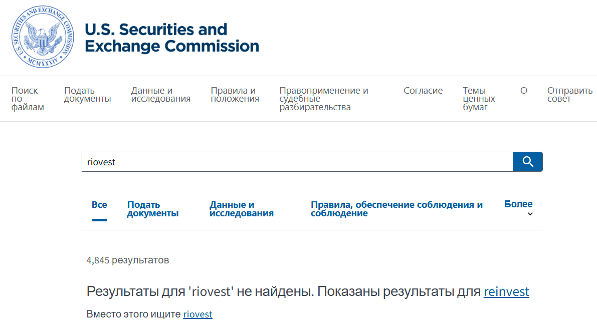
Task: Click the U.S. Securities and Exchange Commission title
Action: pos(171,38)
